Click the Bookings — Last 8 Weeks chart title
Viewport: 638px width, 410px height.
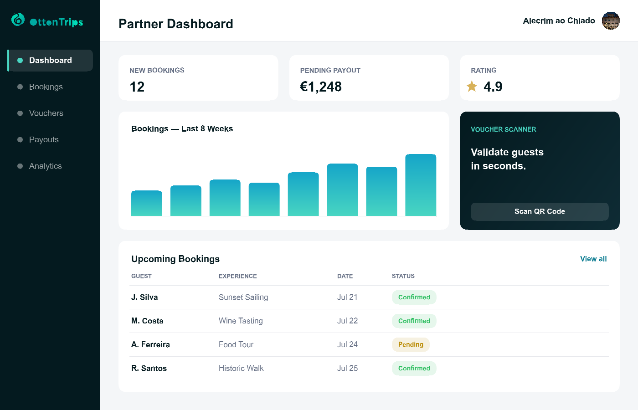pos(182,129)
